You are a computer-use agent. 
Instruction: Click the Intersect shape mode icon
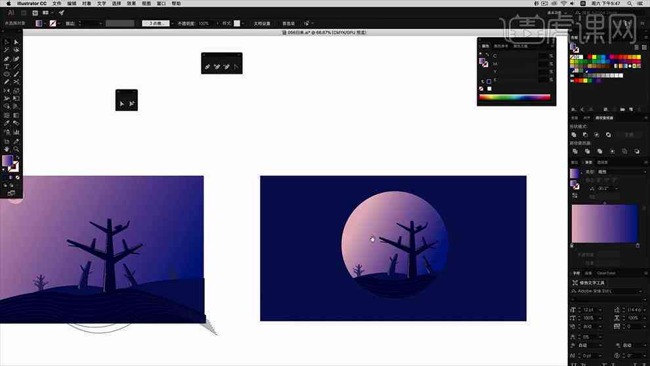(597, 135)
